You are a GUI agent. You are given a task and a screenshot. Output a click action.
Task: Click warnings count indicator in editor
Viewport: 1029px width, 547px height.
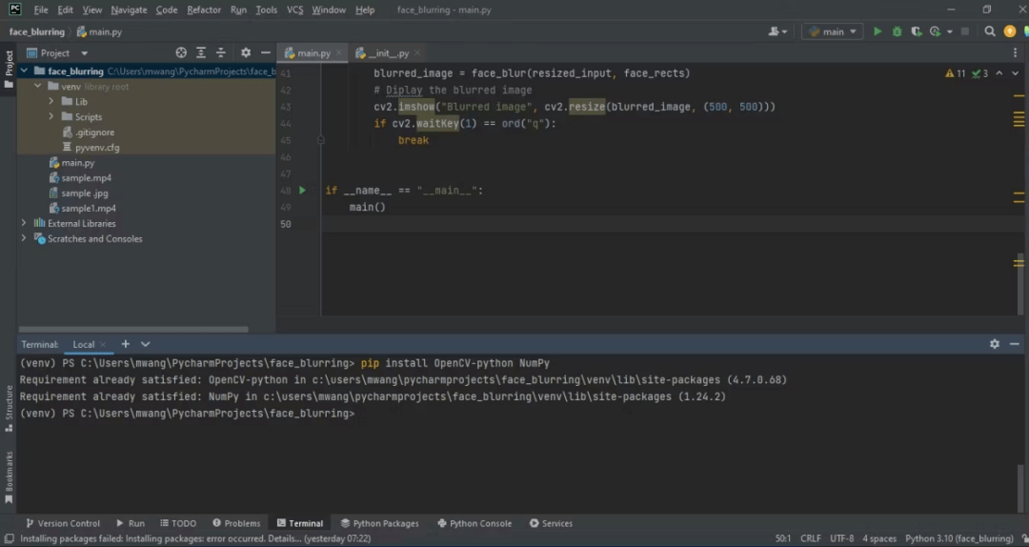coord(955,73)
